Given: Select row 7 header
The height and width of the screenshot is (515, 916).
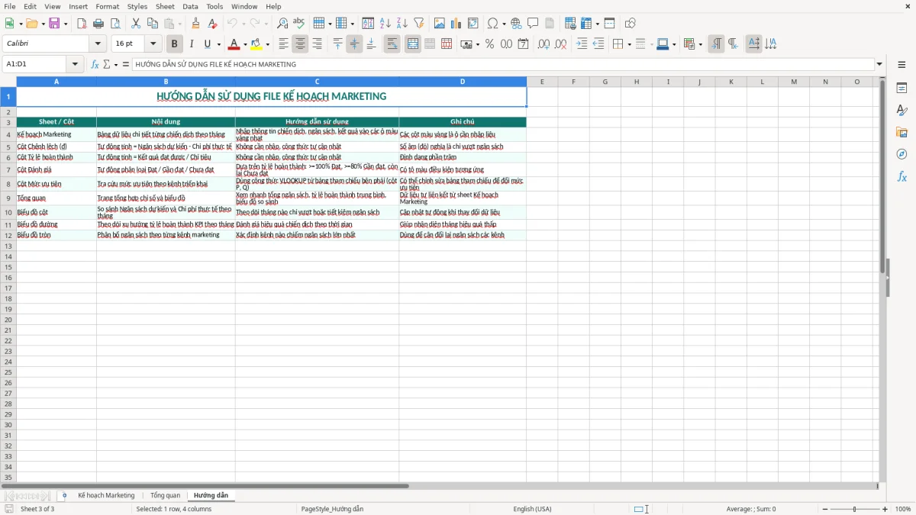Looking at the screenshot, I should pyautogui.click(x=8, y=169).
